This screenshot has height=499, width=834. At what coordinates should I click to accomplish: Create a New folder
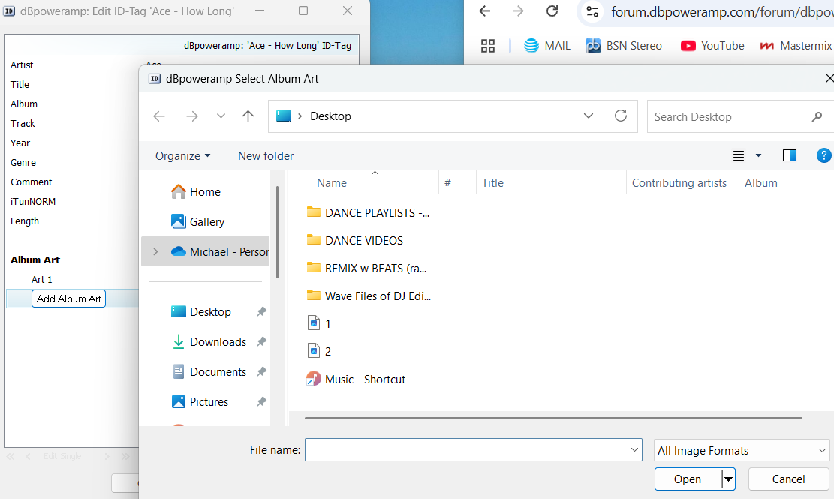tap(266, 156)
